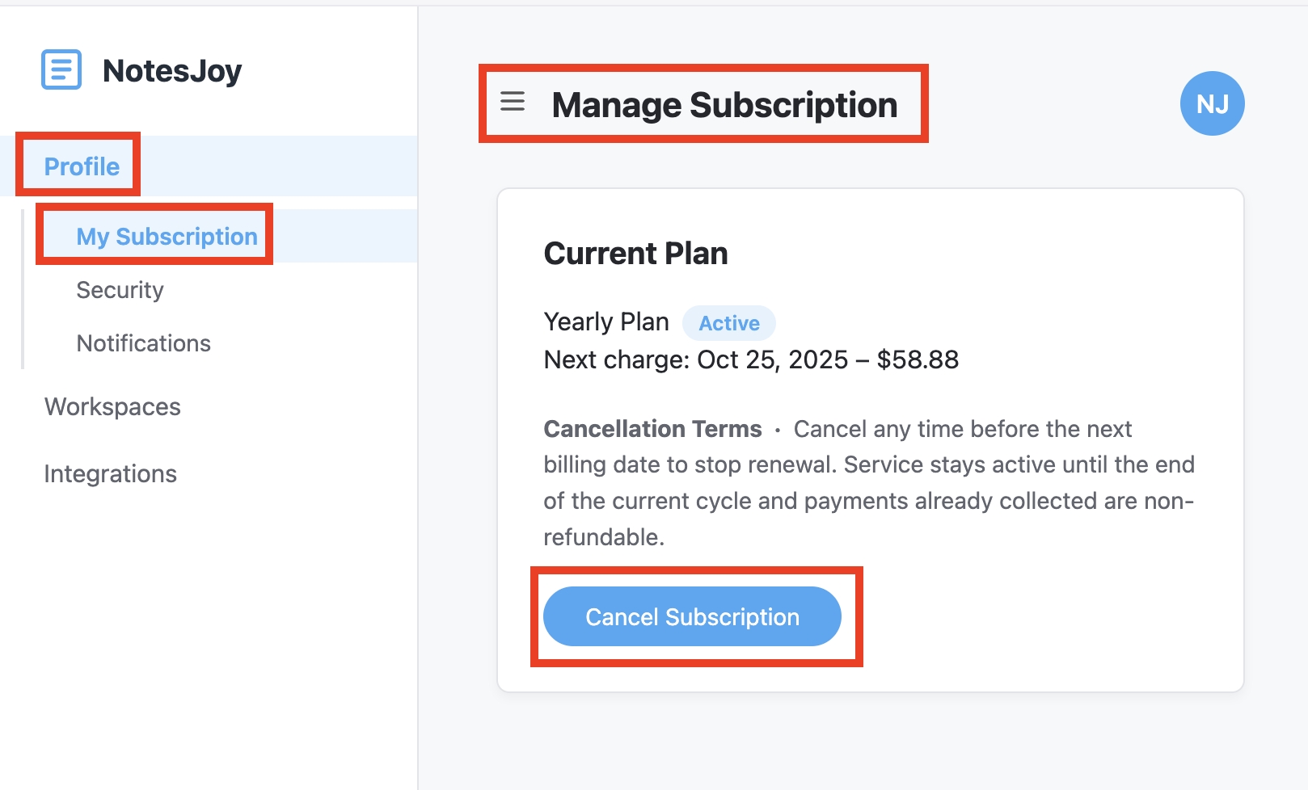This screenshot has height=790, width=1308.
Task: Open My Subscription in the sidebar
Action: (x=167, y=236)
